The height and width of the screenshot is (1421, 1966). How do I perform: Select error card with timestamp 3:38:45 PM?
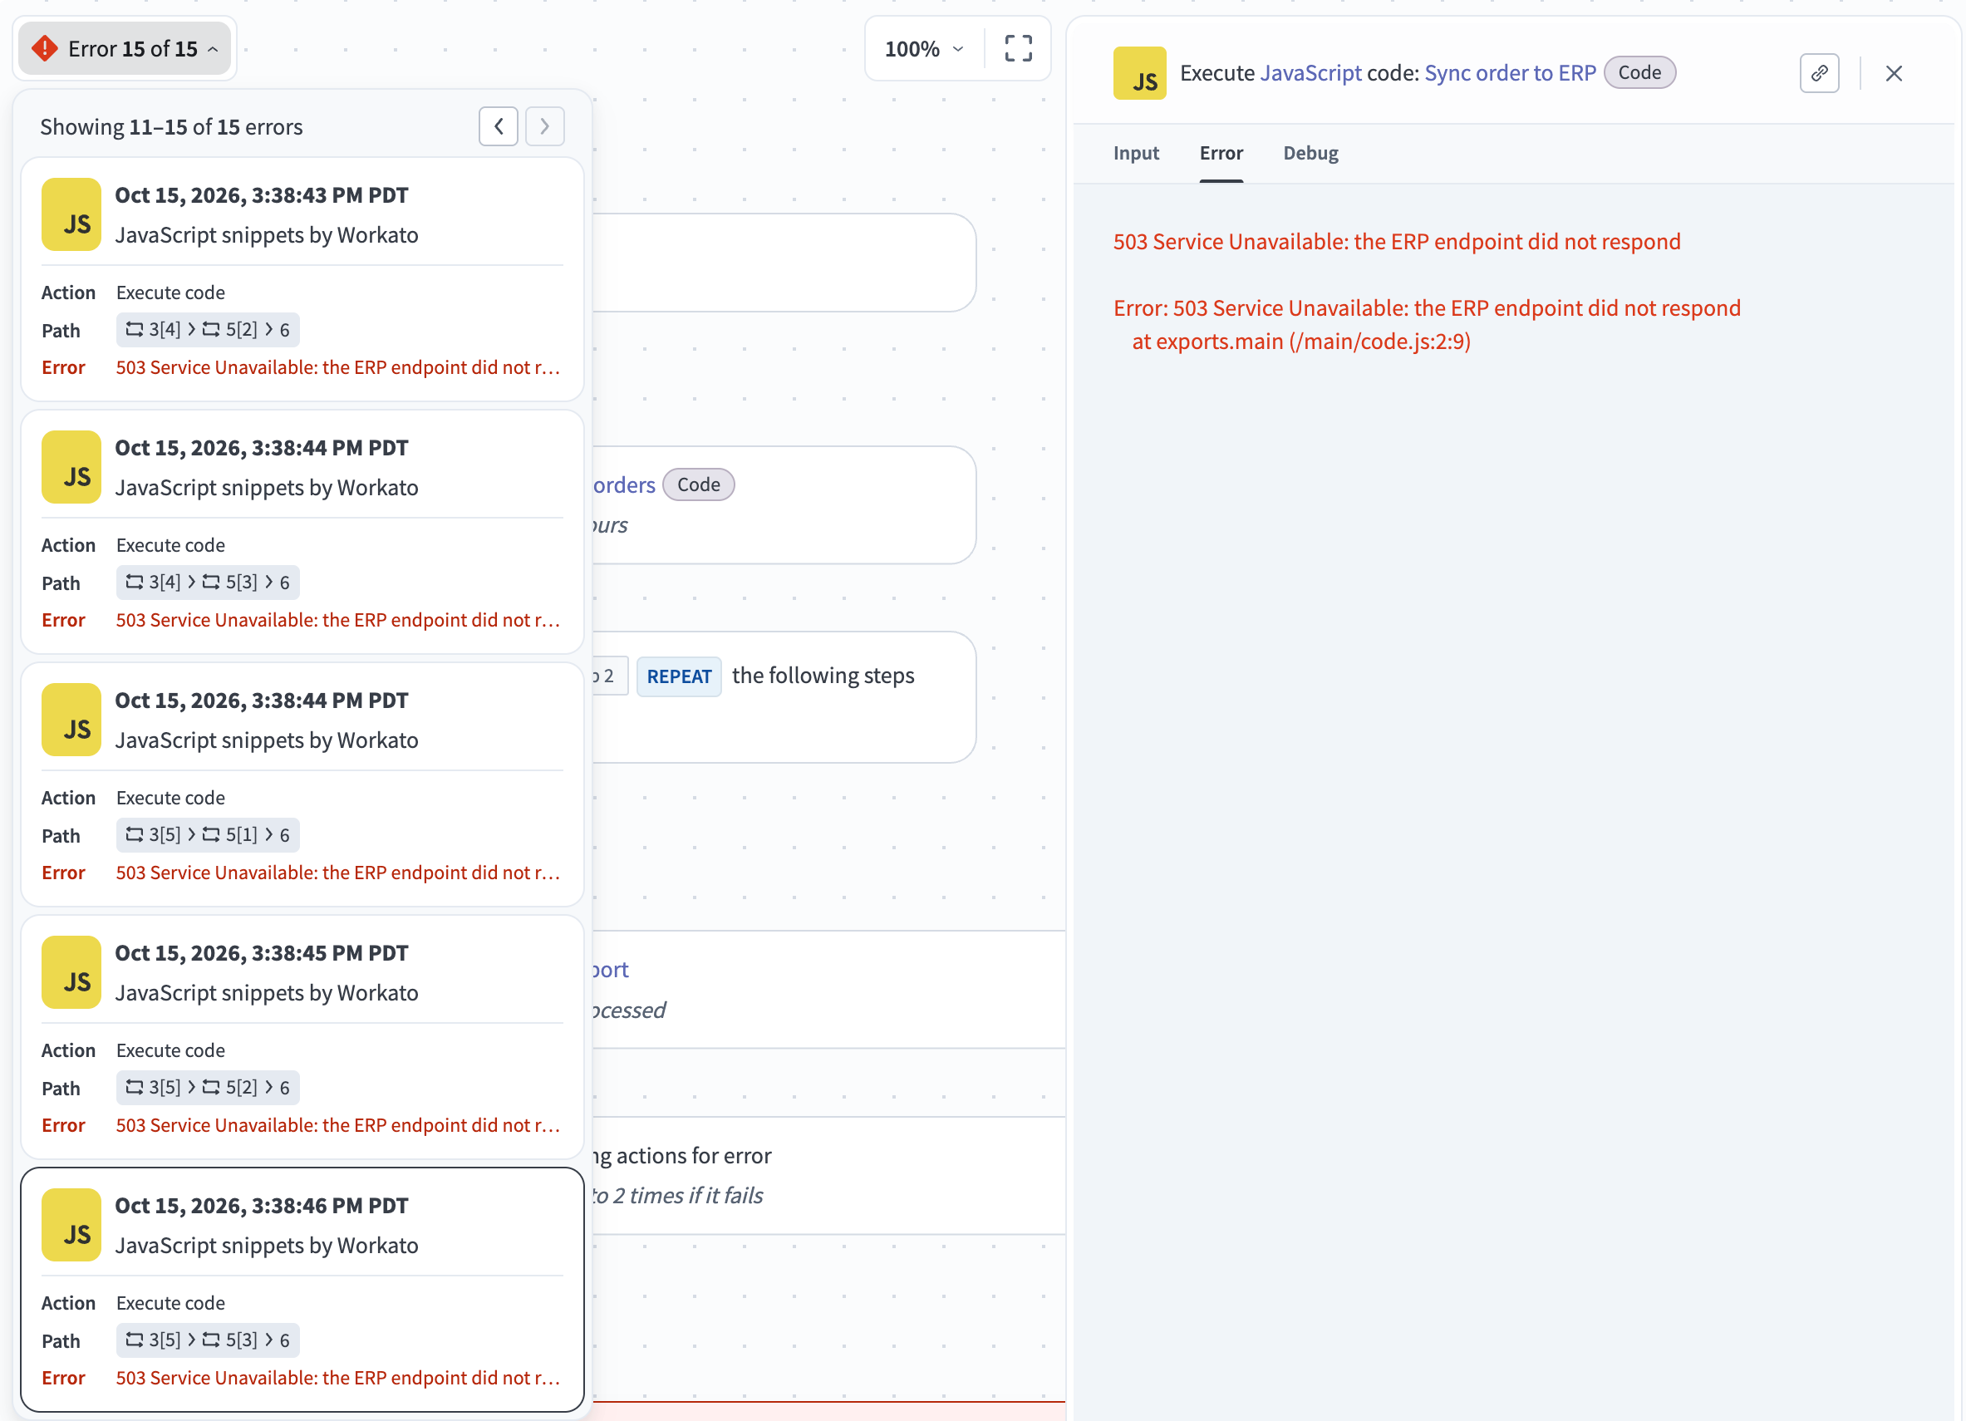tap(302, 1037)
